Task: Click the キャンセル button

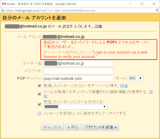Action: coord(52,127)
